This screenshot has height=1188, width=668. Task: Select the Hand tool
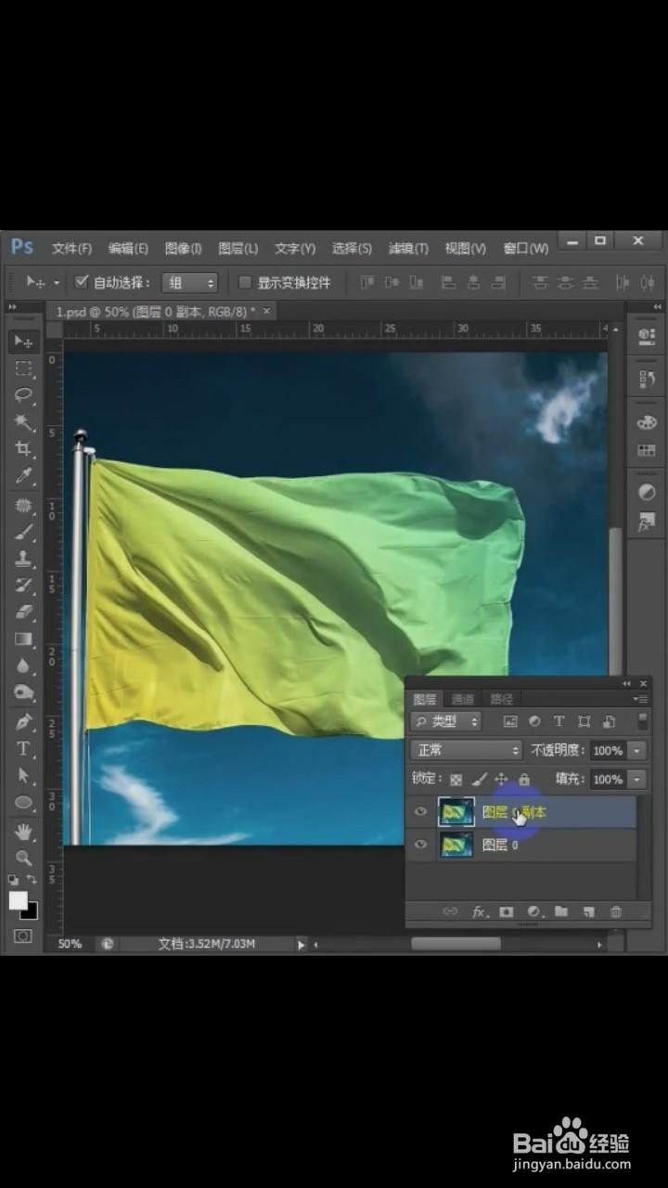tap(23, 832)
